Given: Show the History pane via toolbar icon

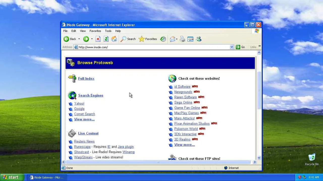Looking at the screenshot, I should click(x=163, y=39).
